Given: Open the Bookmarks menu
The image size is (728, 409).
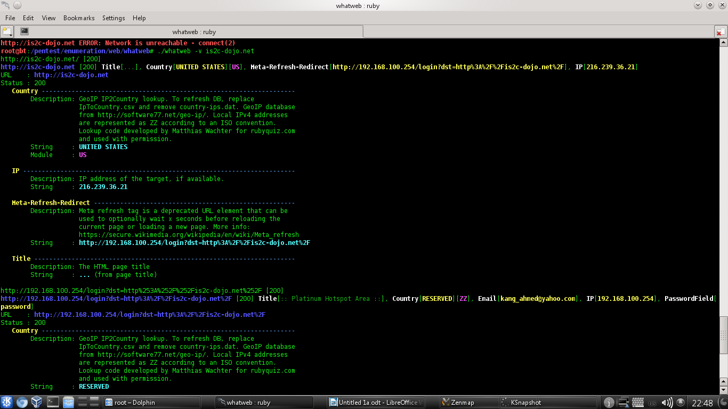Looking at the screenshot, I should point(79,18).
